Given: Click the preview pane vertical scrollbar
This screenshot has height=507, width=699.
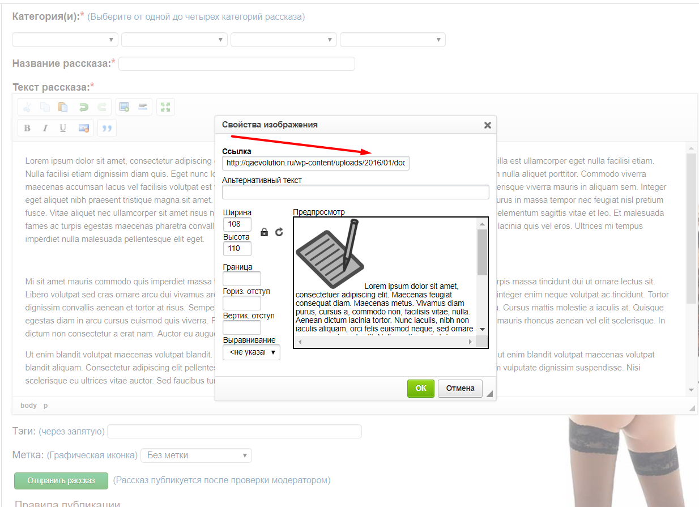Looking at the screenshot, I should pyautogui.click(x=482, y=252).
